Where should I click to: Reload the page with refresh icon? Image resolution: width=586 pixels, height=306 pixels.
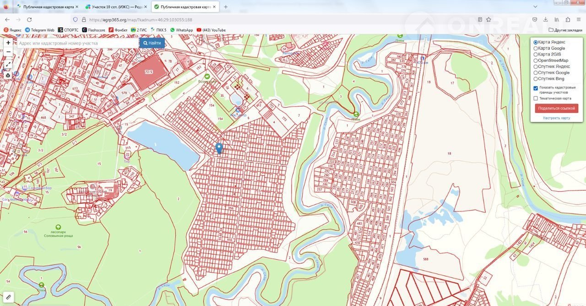tap(29, 20)
